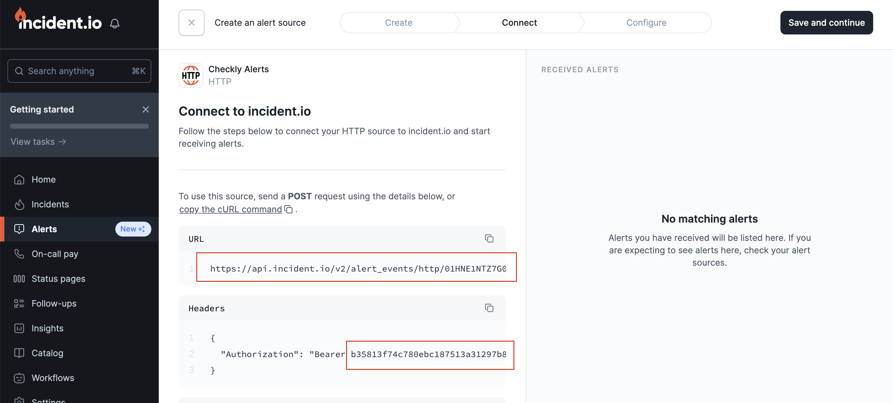Select the Configure step tab
Viewport: 893px width, 403px height.
point(646,23)
